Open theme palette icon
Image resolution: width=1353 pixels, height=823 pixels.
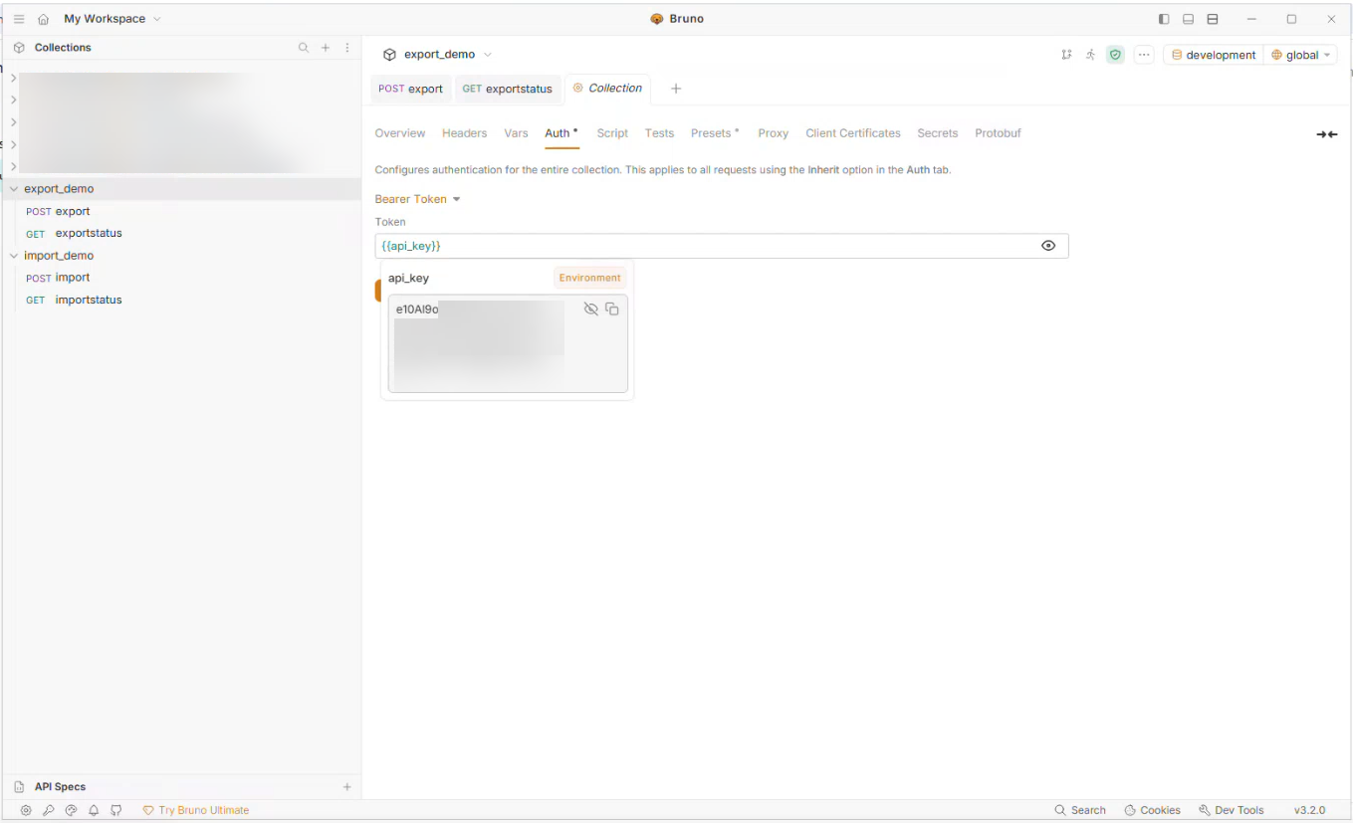pyautogui.click(x=71, y=811)
